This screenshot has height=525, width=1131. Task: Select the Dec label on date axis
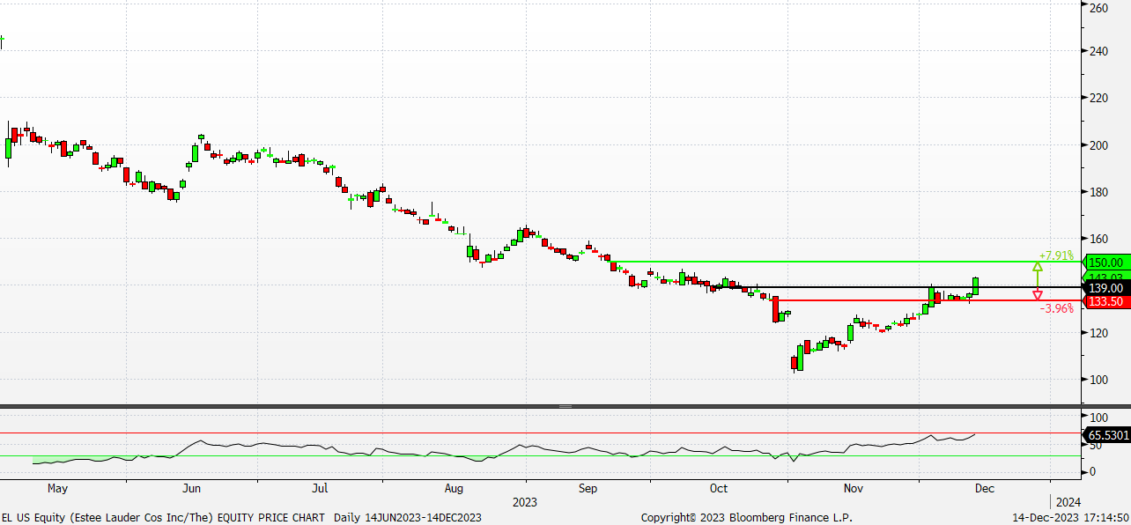click(984, 487)
